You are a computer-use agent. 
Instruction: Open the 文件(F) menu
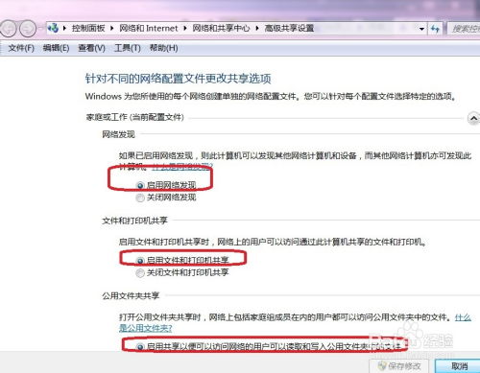[x=21, y=48]
